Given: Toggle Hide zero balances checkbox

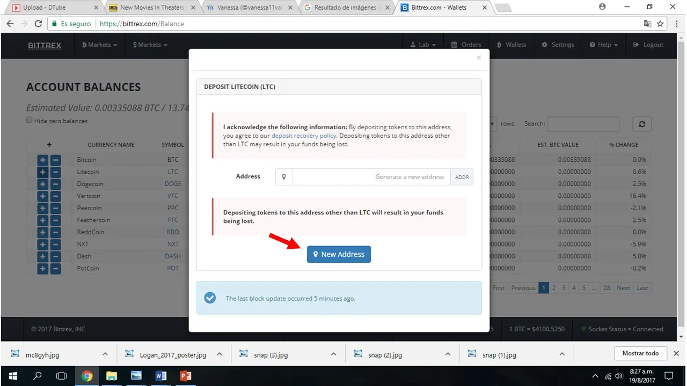Looking at the screenshot, I should click(30, 121).
